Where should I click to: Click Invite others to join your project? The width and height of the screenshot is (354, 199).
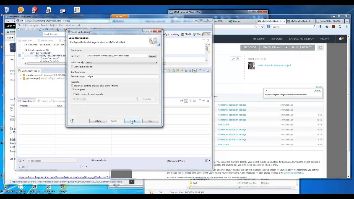click(274, 66)
